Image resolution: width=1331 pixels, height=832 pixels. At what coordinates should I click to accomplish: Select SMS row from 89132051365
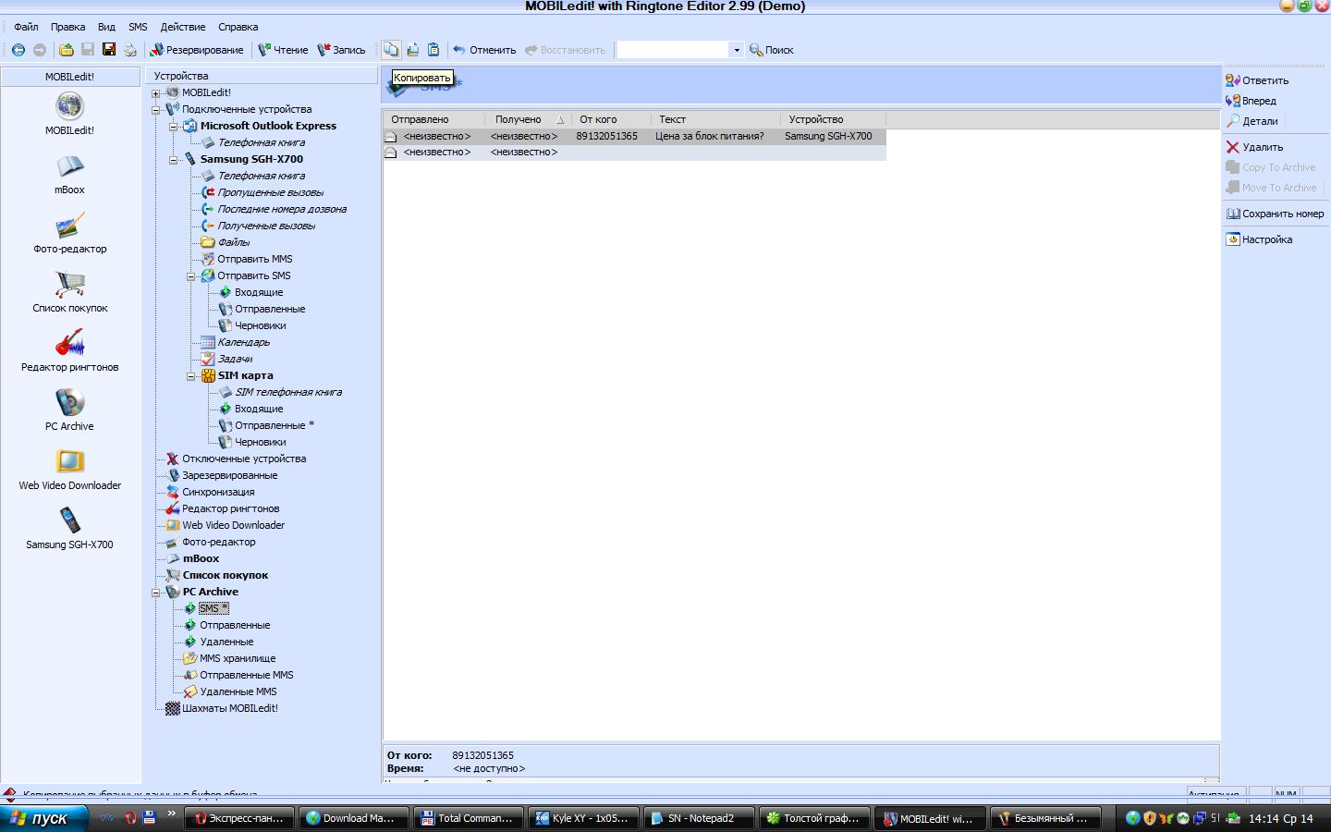coord(634,136)
